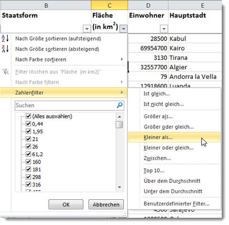The height and width of the screenshot is (225, 229).
Task: Click the clear filter funnel icon
Action: tap(6, 71)
